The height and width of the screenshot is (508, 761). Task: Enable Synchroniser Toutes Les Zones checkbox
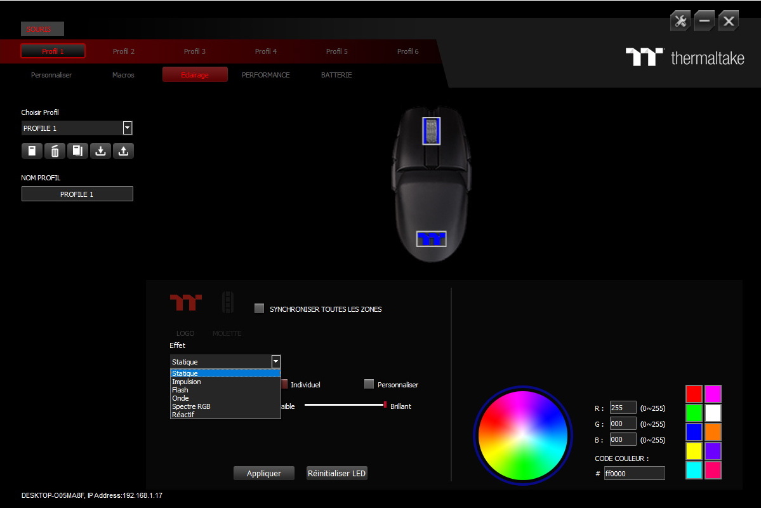pos(259,309)
